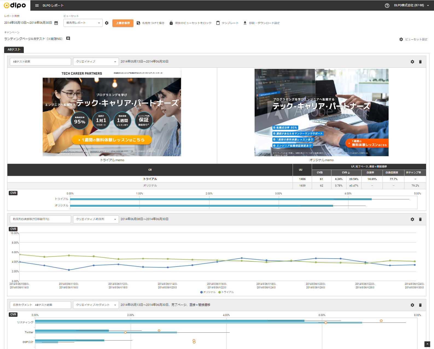Image resolution: width=434 pixels, height=349 pixels.
Task: Click the confidence value 77.7%
Action: (x=394, y=179)
